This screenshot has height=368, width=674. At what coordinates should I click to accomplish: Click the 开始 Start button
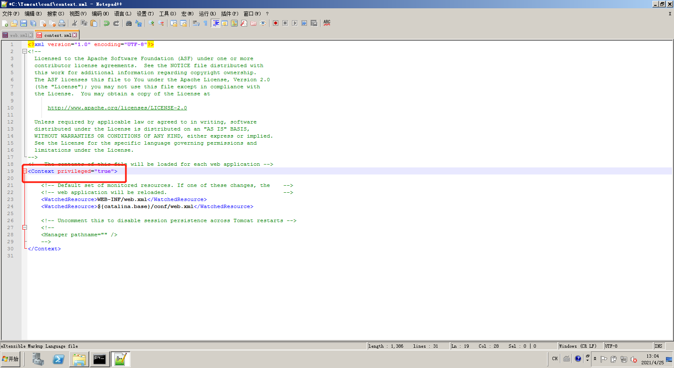10,359
